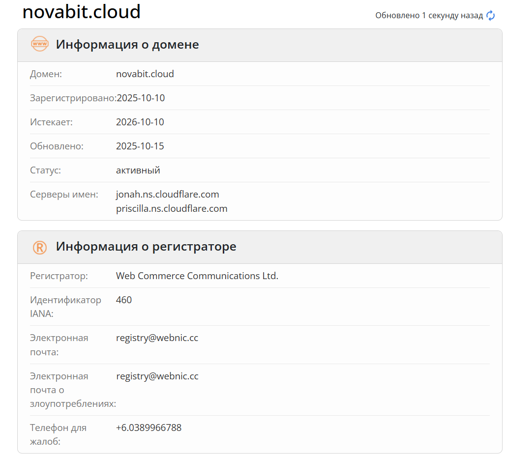Click the blue circular arrows refresh symbol
The width and height of the screenshot is (507, 457).
point(490,15)
